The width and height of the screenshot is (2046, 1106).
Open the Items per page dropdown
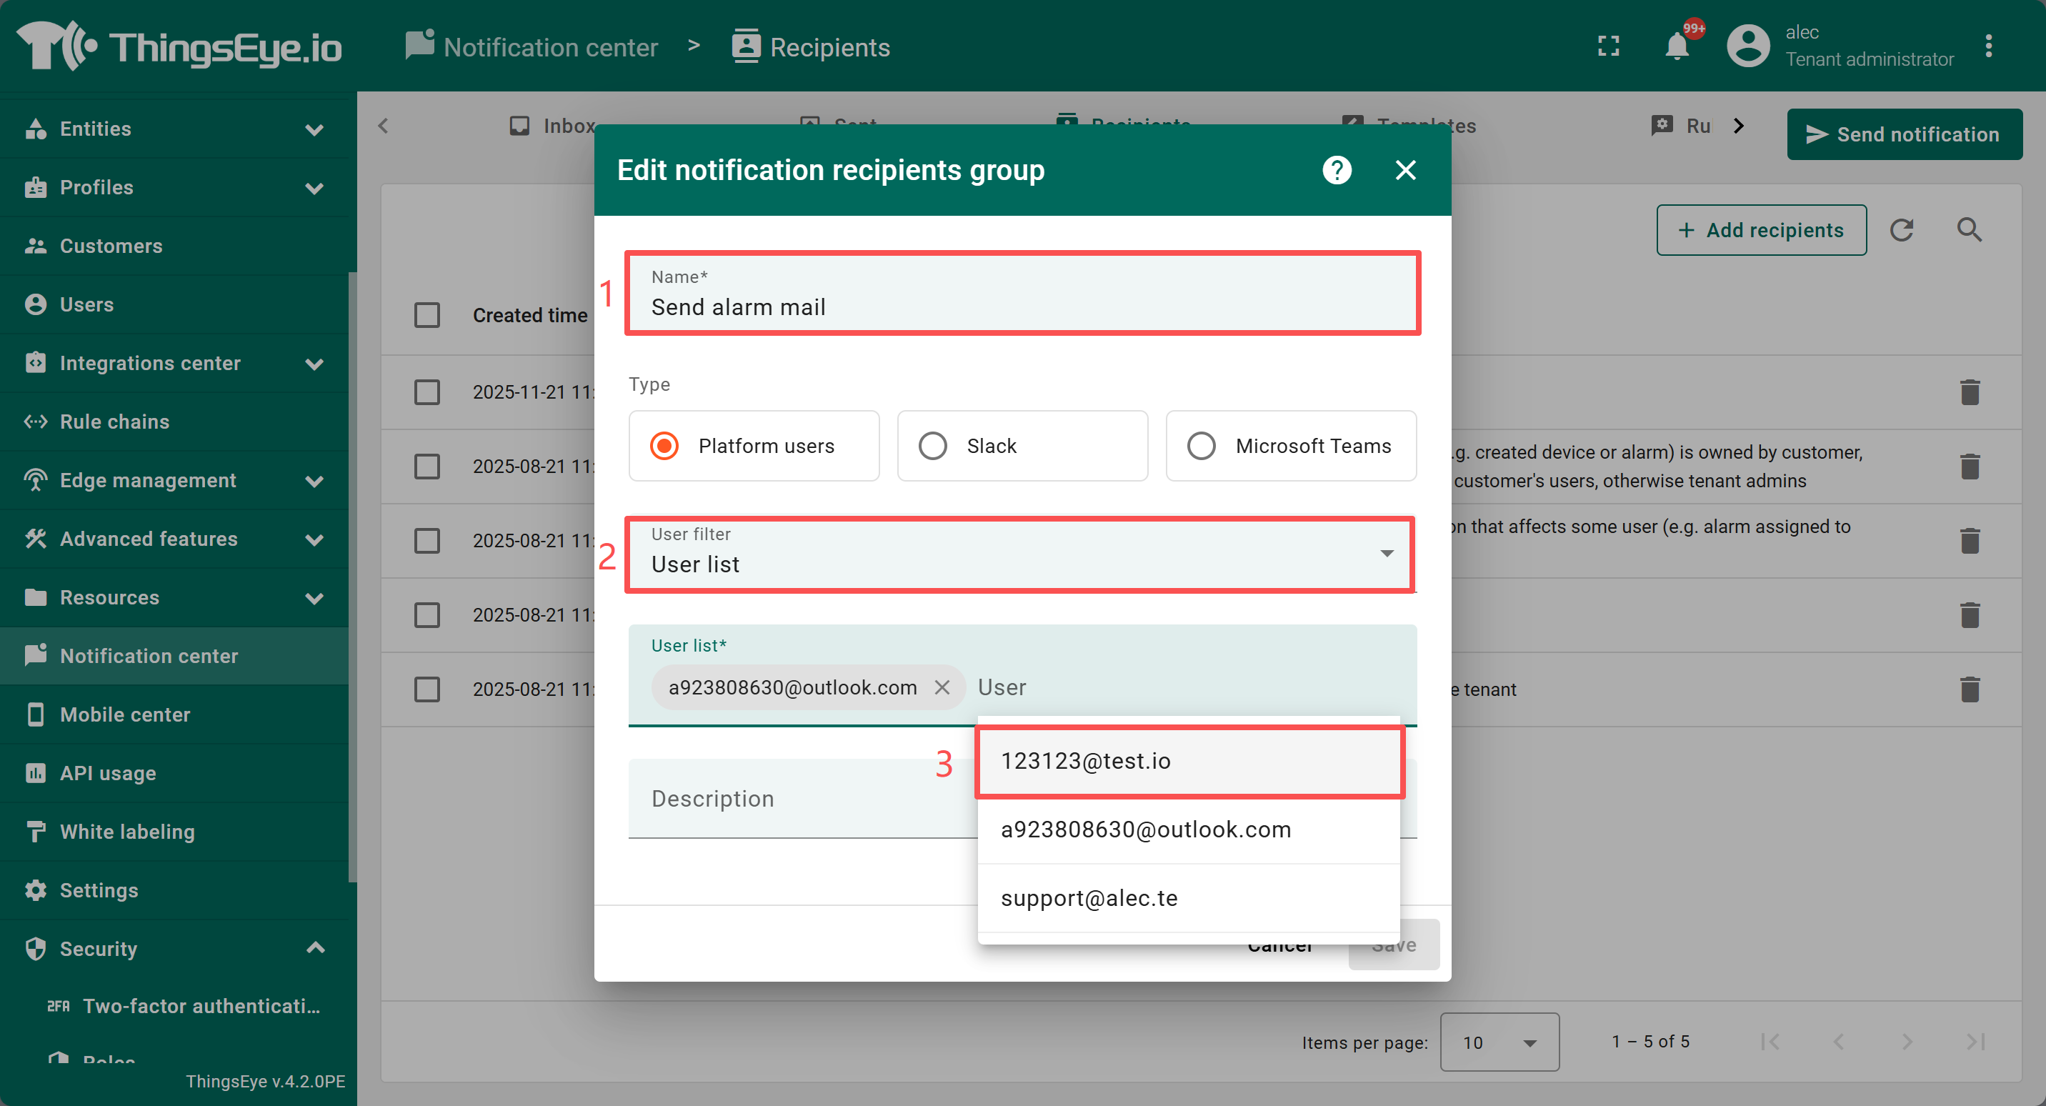click(x=1499, y=1042)
